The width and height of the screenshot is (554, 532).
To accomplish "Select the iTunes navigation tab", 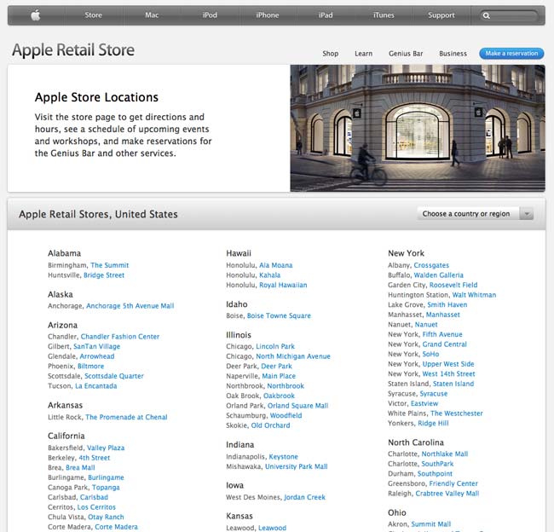I will coord(384,15).
